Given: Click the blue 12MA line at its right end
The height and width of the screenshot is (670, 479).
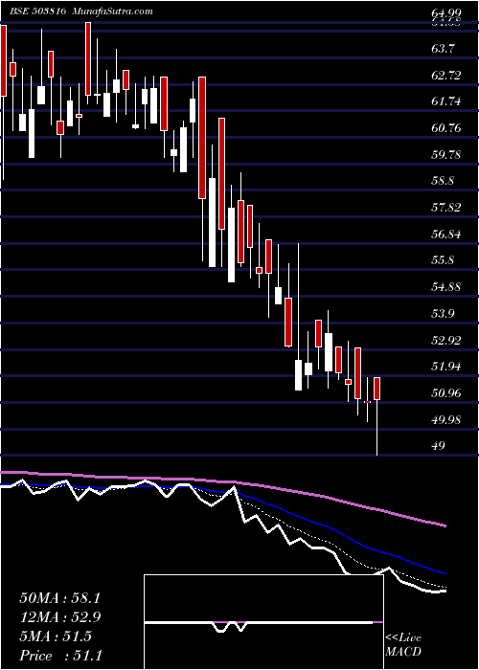Looking at the screenshot, I should click(445, 572).
